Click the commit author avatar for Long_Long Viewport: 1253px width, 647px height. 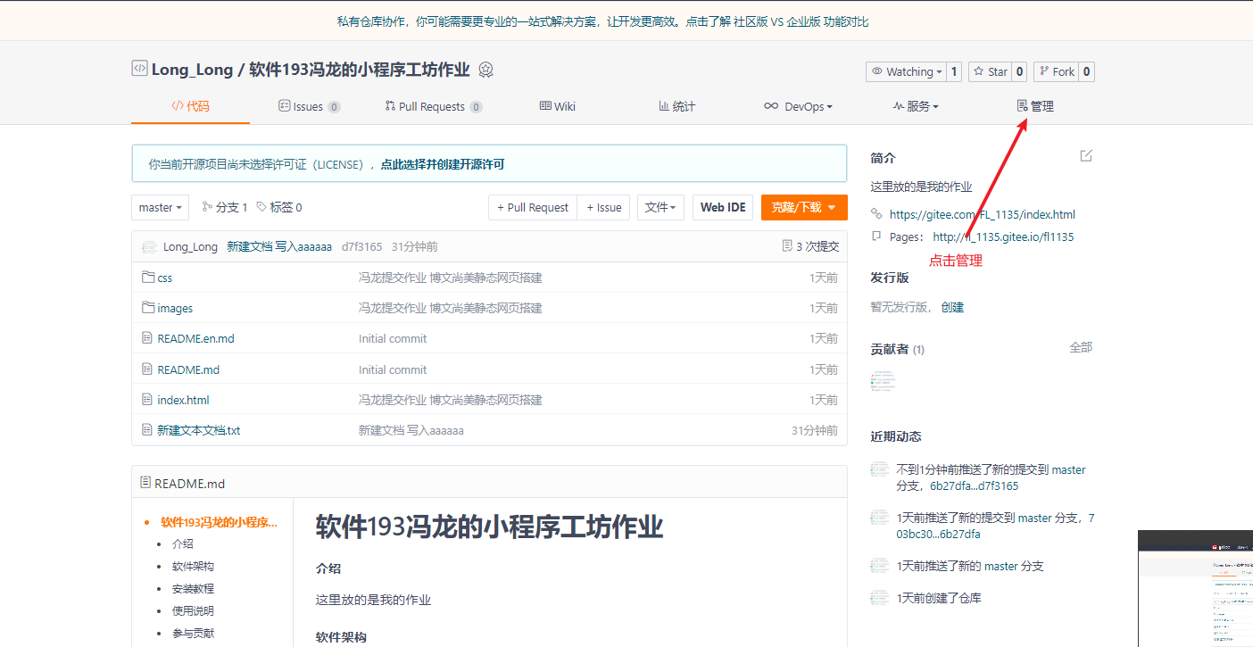click(x=149, y=246)
